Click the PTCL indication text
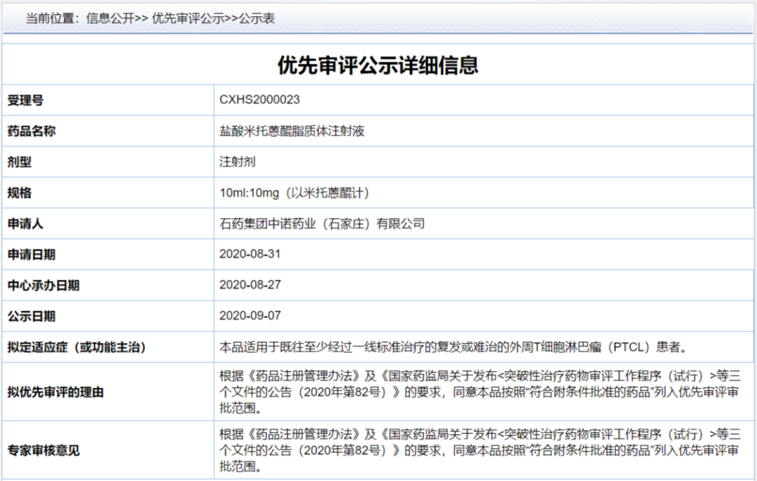This screenshot has height=481, width=757. pos(453,347)
